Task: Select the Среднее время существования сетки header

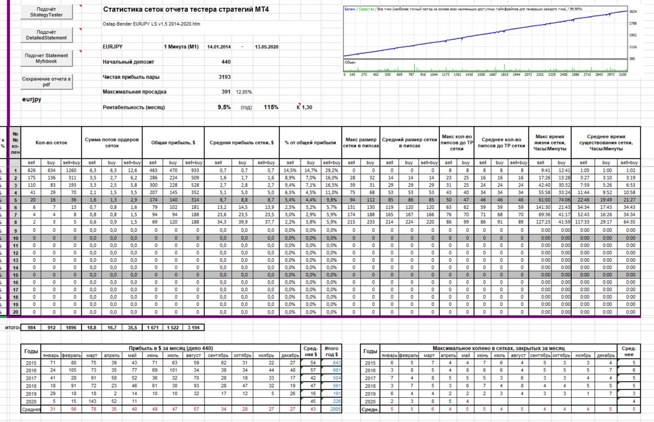Action: (x=606, y=142)
